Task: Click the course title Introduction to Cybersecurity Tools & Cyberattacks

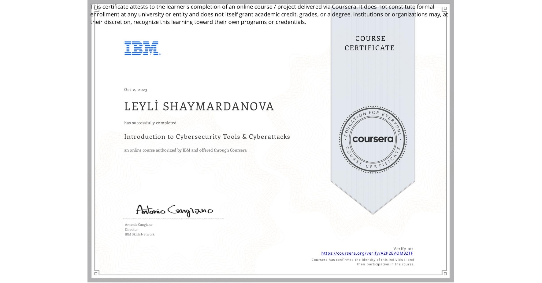Action: click(207, 137)
